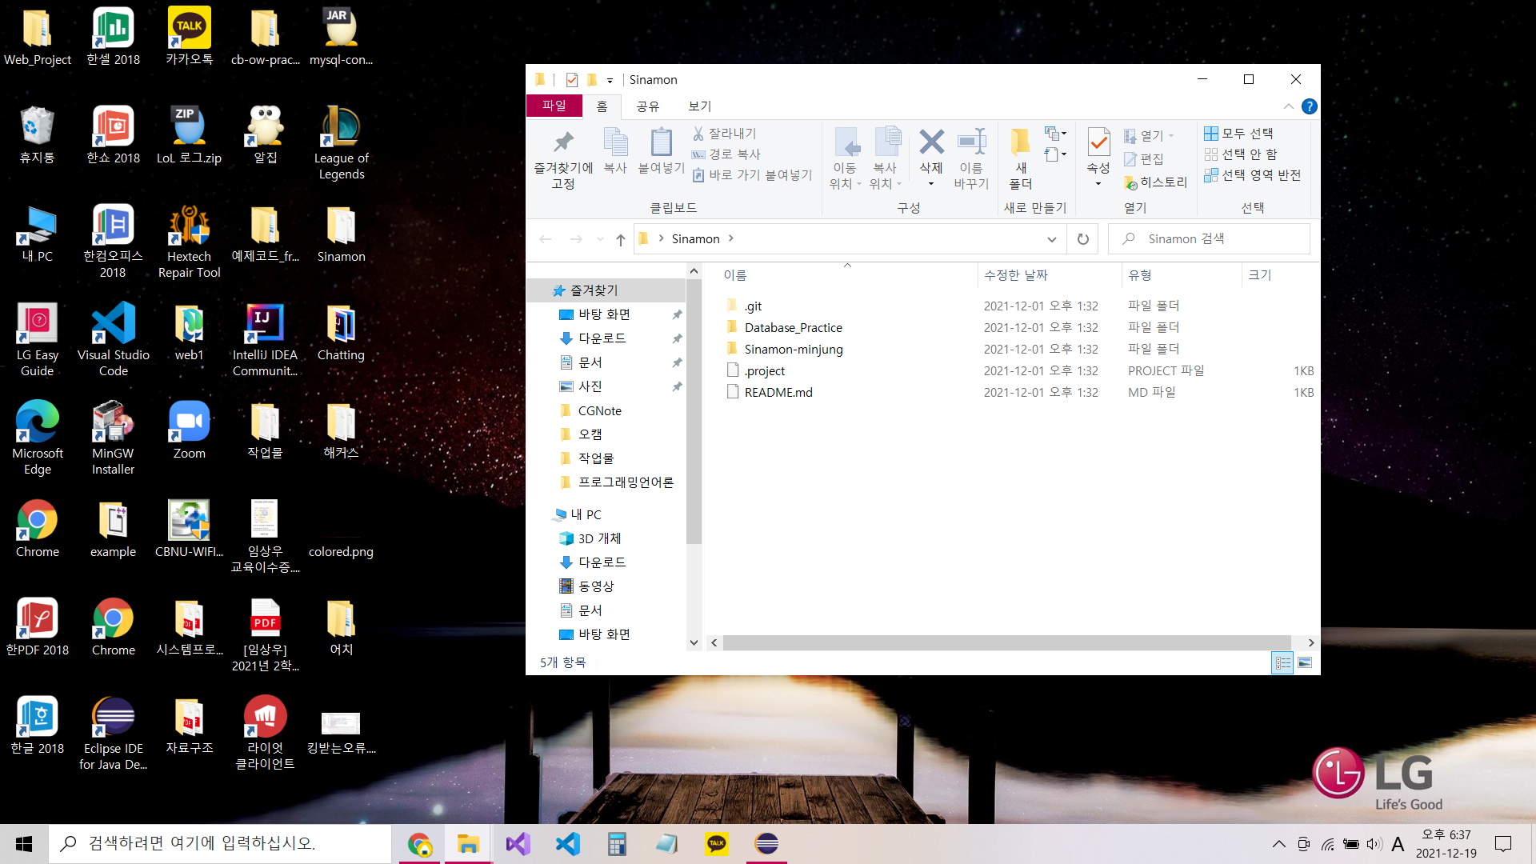Click the refresh button beside address bar
Image resolution: width=1536 pixels, height=864 pixels.
click(1082, 239)
